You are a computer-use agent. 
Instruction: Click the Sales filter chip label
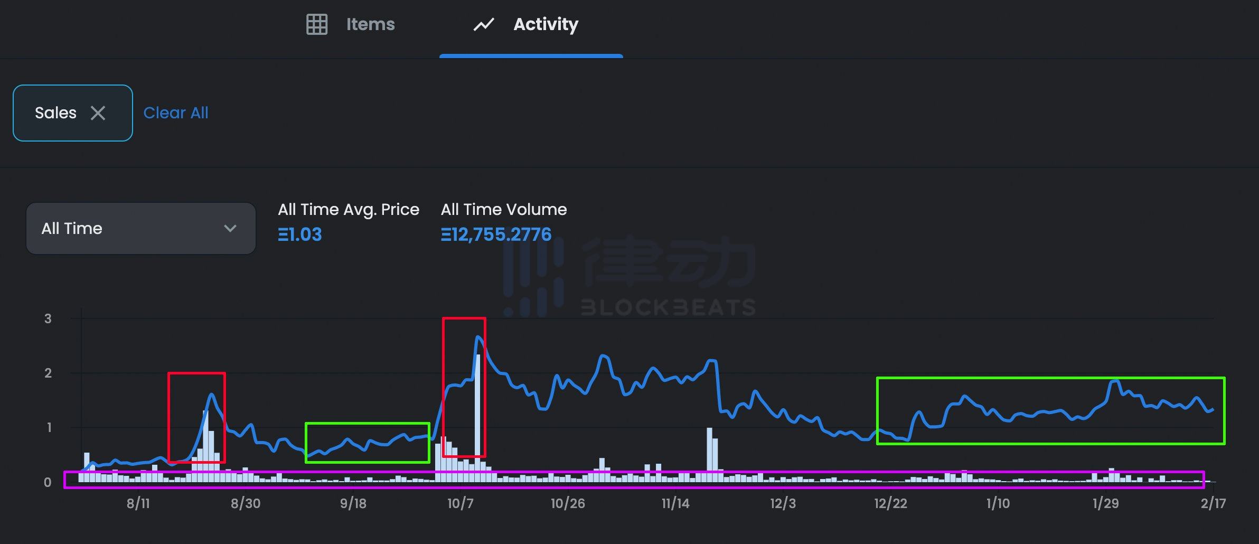click(x=55, y=113)
